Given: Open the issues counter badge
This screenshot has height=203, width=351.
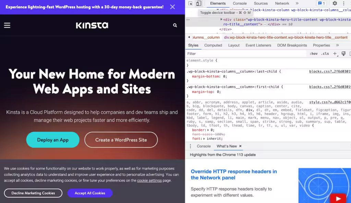Looking at the screenshot, I should (322, 3).
